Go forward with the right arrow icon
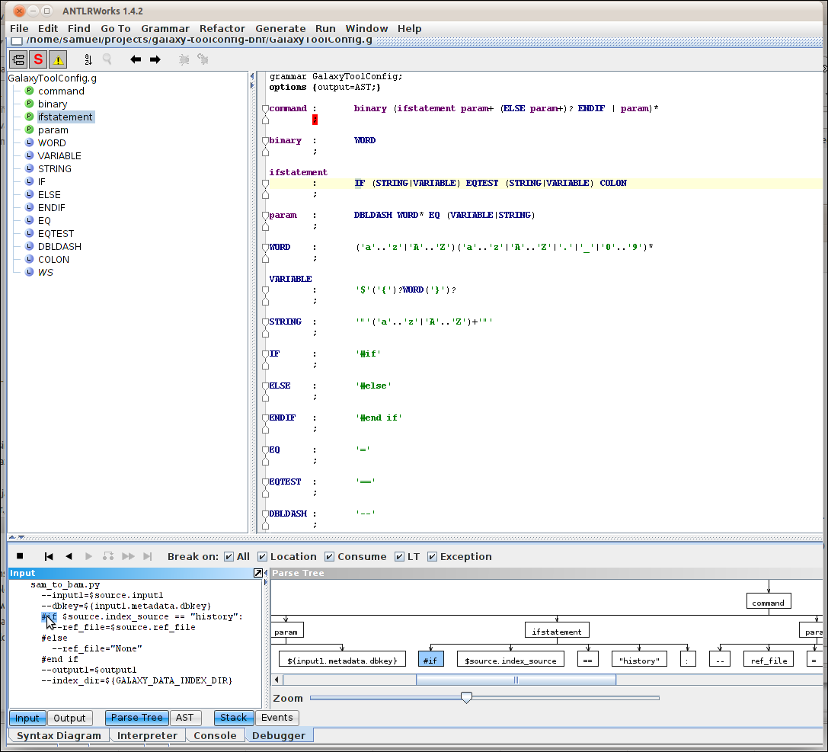The image size is (828, 752). tap(155, 59)
